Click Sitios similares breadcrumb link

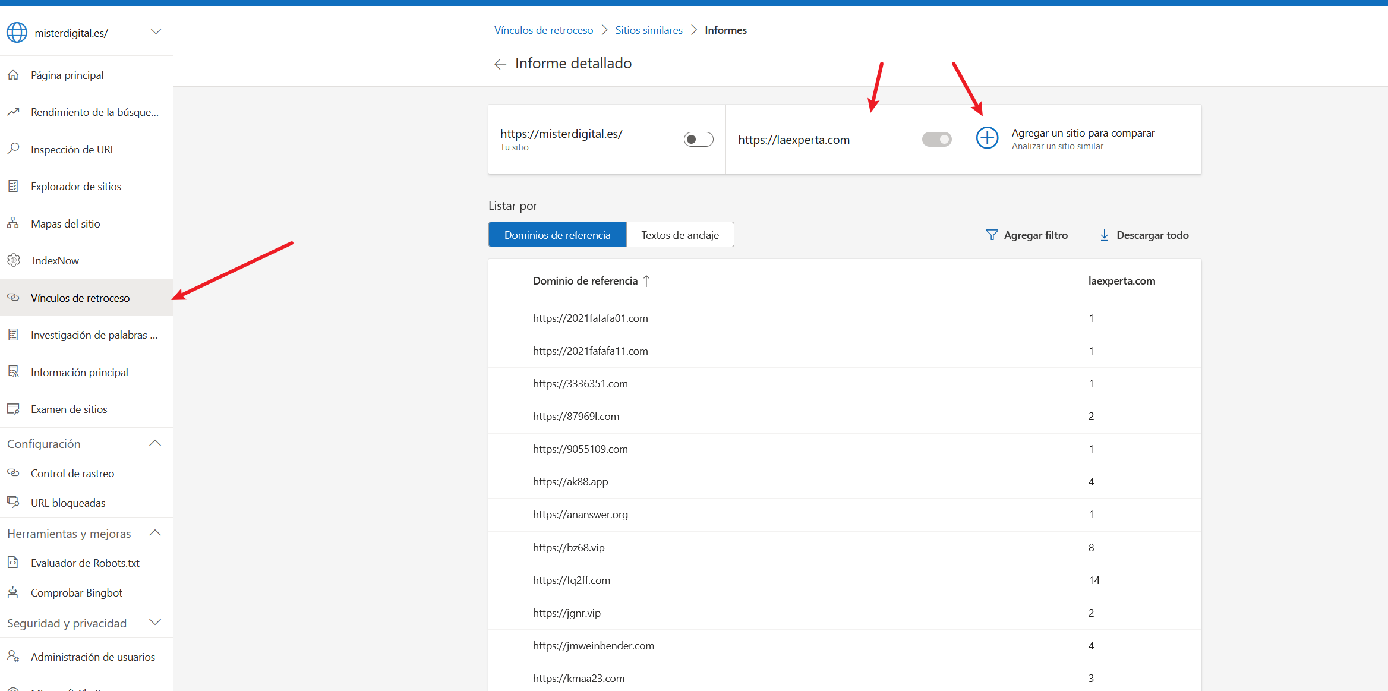(x=648, y=30)
